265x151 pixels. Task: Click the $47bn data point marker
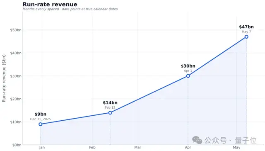246,37
